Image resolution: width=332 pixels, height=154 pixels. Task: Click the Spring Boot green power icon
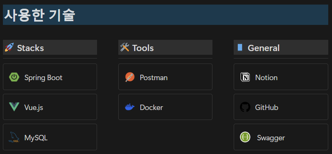(14, 77)
